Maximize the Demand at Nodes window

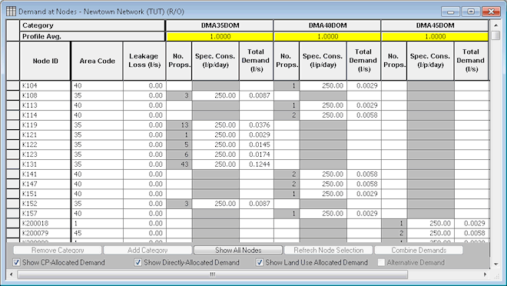pos(471,12)
